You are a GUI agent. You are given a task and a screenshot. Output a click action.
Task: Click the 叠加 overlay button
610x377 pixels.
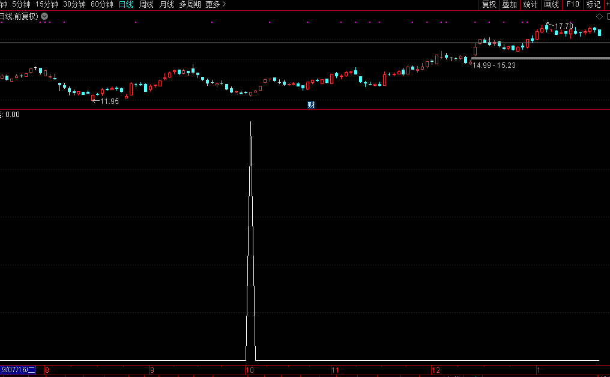point(509,4)
